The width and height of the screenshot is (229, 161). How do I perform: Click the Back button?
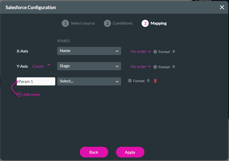click(x=94, y=152)
